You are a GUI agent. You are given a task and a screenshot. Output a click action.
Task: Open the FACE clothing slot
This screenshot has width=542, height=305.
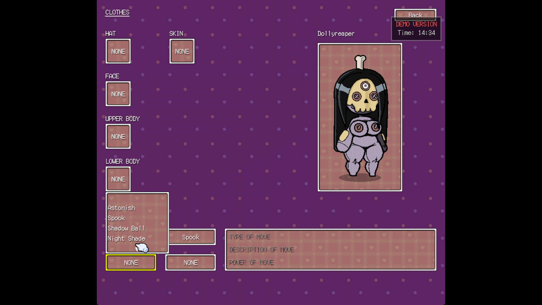coord(118,94)
